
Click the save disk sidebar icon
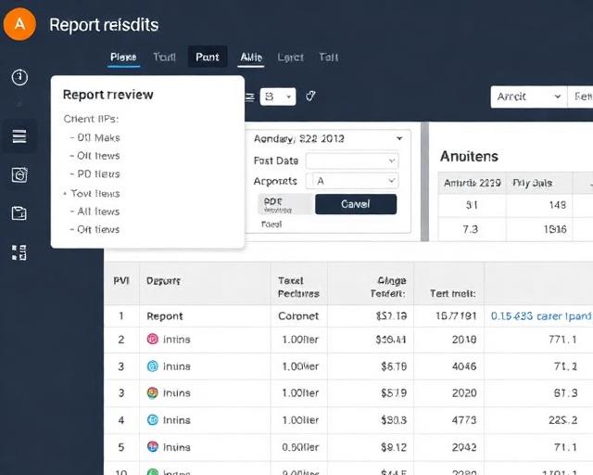pyautogui.click(x=19, y=213)
